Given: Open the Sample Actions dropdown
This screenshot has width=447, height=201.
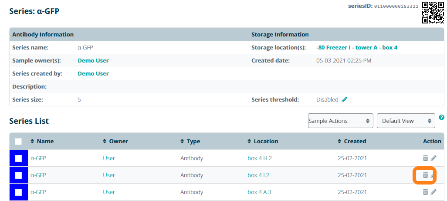Looking at the screenshot, I should [x=341, y=121].
